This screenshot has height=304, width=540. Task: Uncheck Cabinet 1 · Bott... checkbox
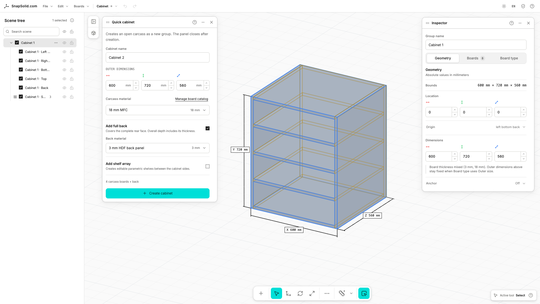pyautogui.click(x=21, y=70)
